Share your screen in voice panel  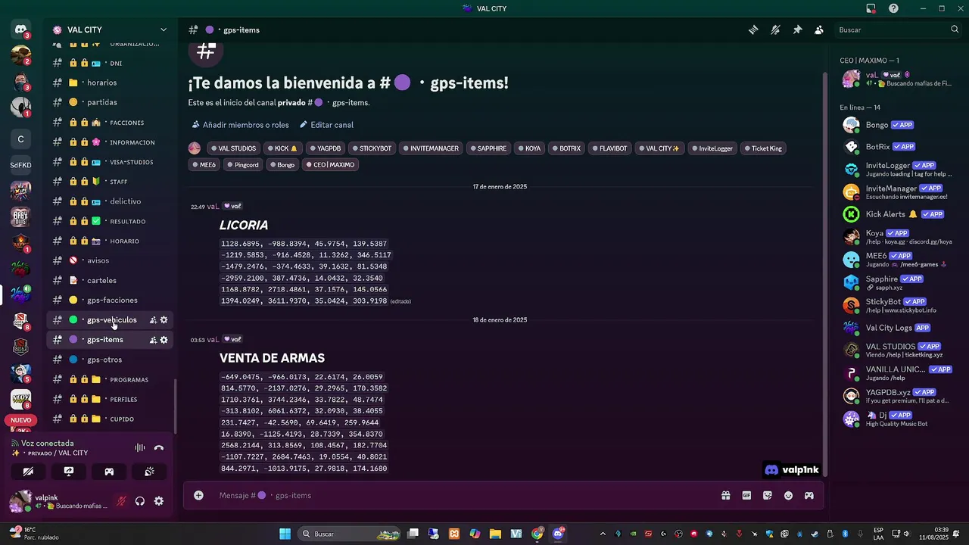[x=69, y=472]
